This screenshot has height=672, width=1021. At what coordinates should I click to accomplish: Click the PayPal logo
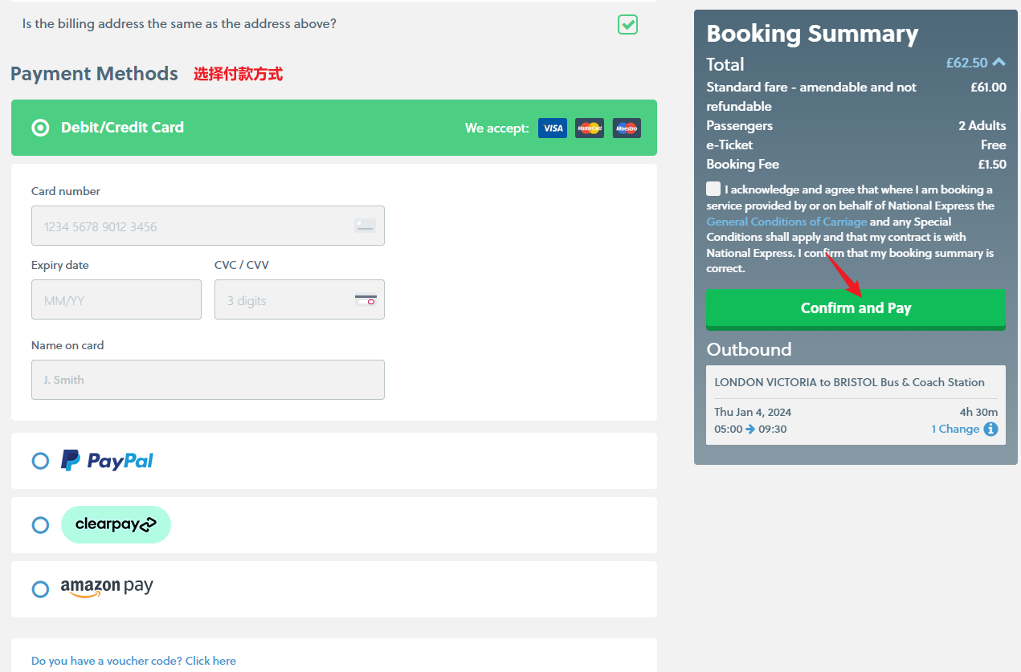point(108,460)
